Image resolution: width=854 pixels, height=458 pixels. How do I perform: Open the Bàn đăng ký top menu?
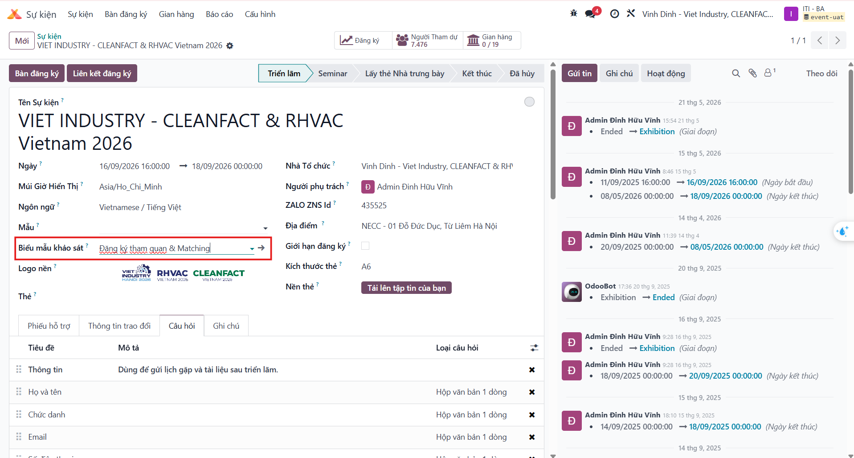(x=126, y=14)
